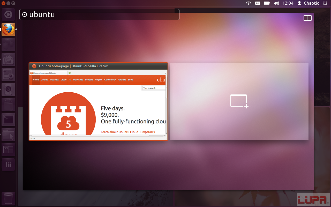Click the Firefox icon in the launcher

tap(8, 29)
